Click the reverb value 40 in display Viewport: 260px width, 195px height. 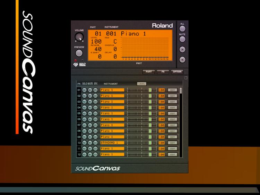tap(98, 49)
